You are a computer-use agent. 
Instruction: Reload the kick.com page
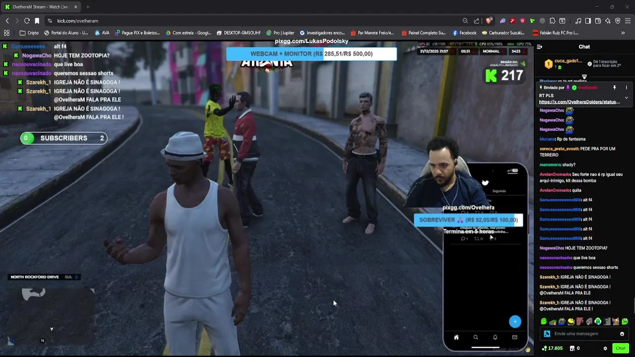click(27, 21)
